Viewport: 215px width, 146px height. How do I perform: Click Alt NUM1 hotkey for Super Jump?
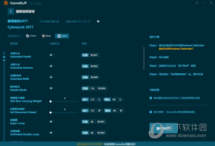[94, 122]
